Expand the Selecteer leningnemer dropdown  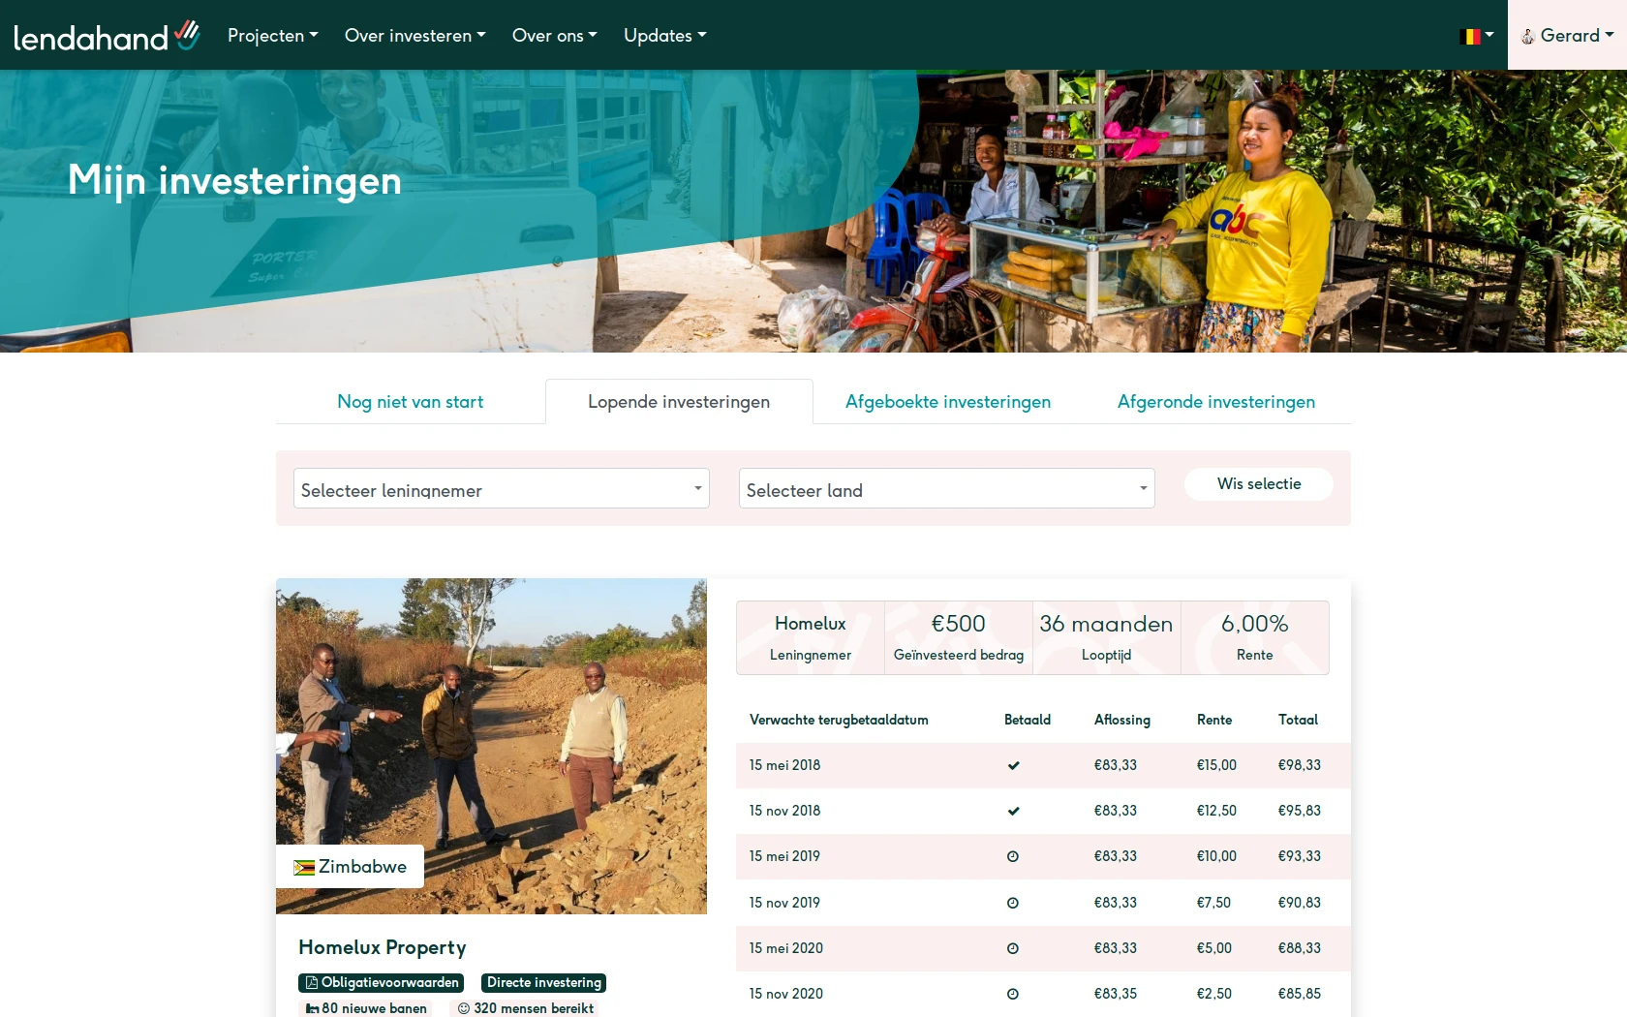(501, 489)
